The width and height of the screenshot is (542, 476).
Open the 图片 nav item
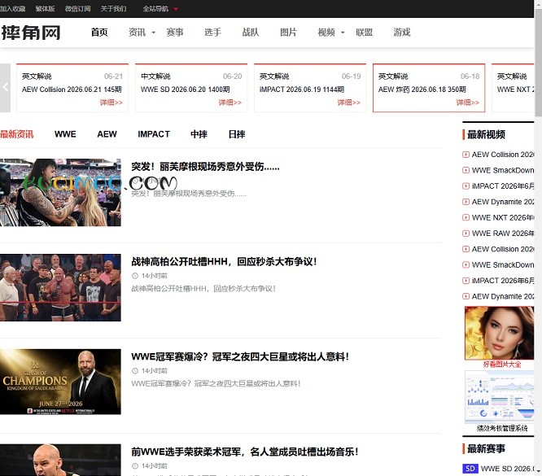tap(288, 33)
